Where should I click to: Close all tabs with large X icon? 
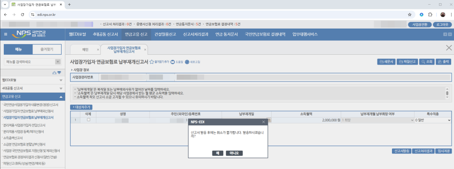[x=449, y=48]
